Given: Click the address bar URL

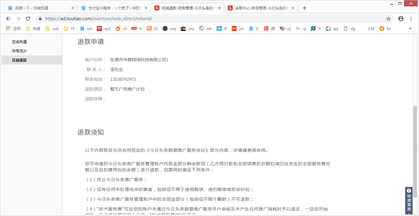Looking at the screenshot, I should coord(99,19).
